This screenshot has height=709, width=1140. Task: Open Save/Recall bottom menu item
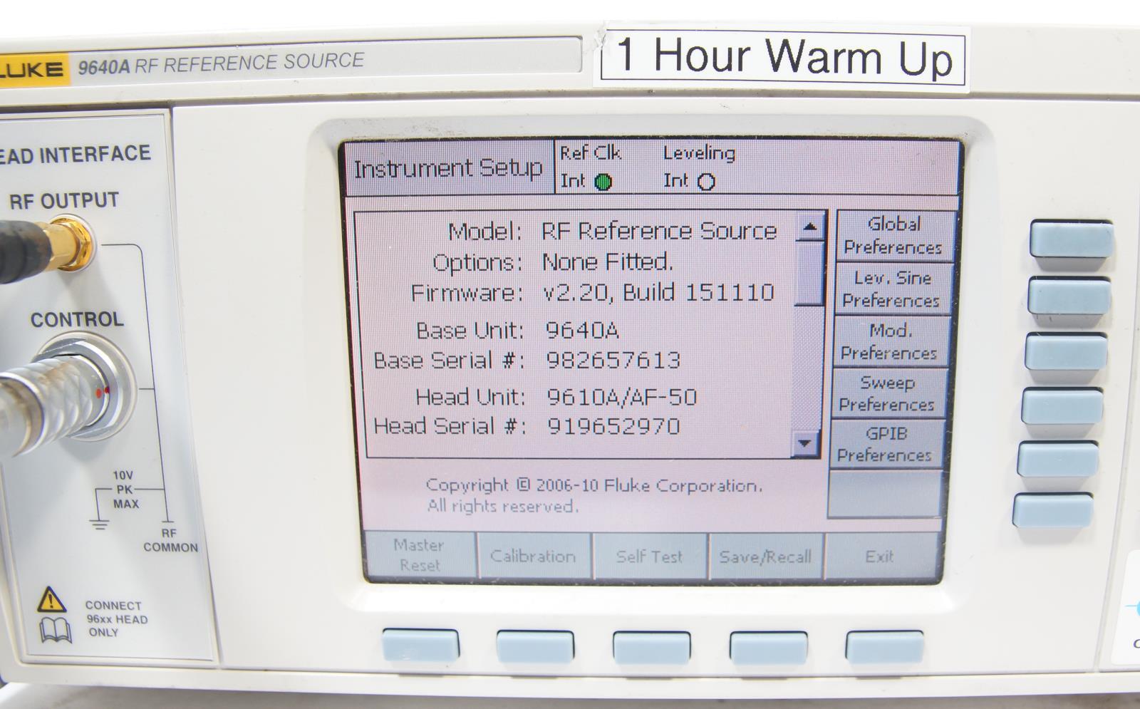765,557
